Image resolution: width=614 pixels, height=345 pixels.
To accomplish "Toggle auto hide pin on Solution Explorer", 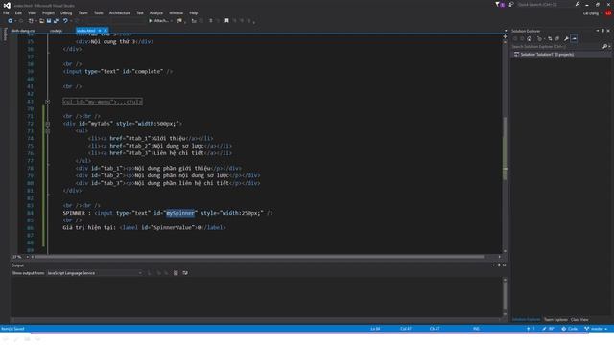I will [603, 31].
